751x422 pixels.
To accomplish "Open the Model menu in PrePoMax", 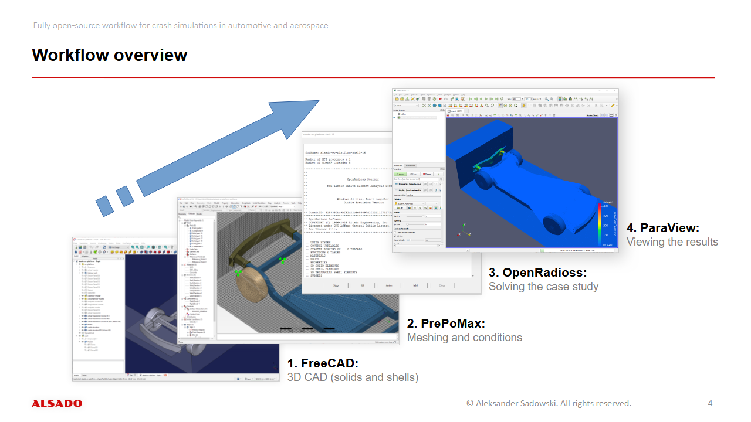I will point(216,203).
